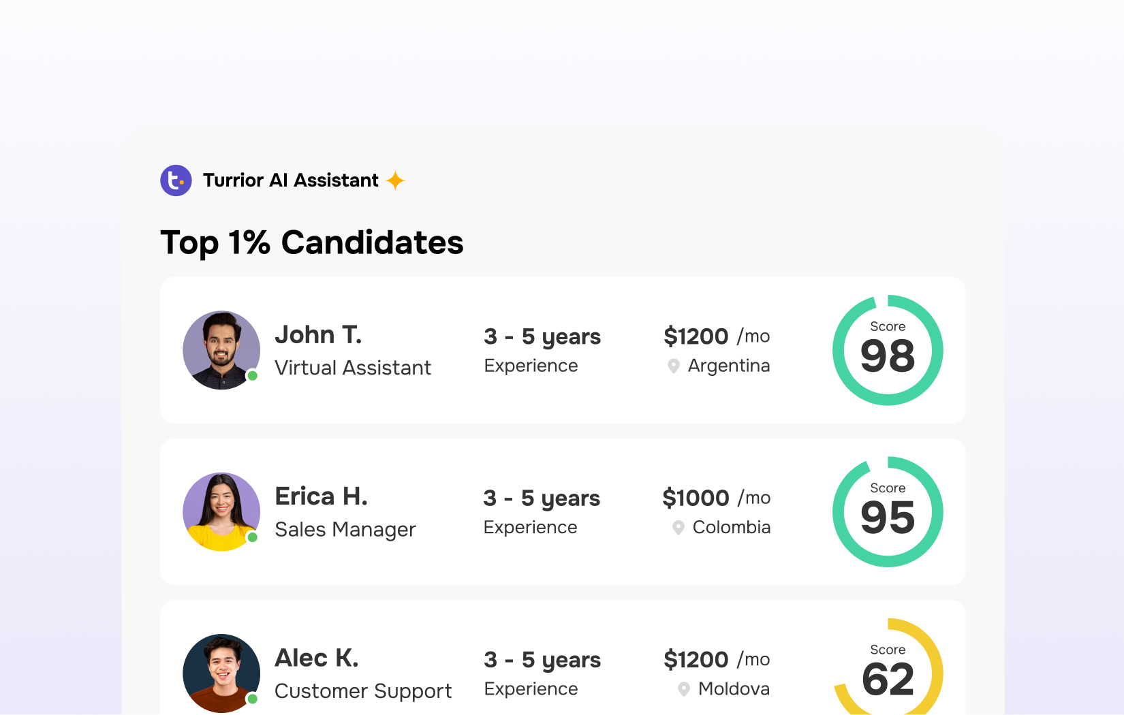
Task: Click the Alec K. candidate name
Action: [317, 658]
